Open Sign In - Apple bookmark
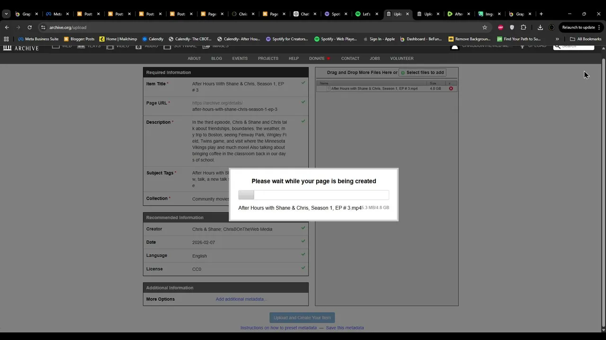This screenshot has width=606, height=340. pos(379,39)
